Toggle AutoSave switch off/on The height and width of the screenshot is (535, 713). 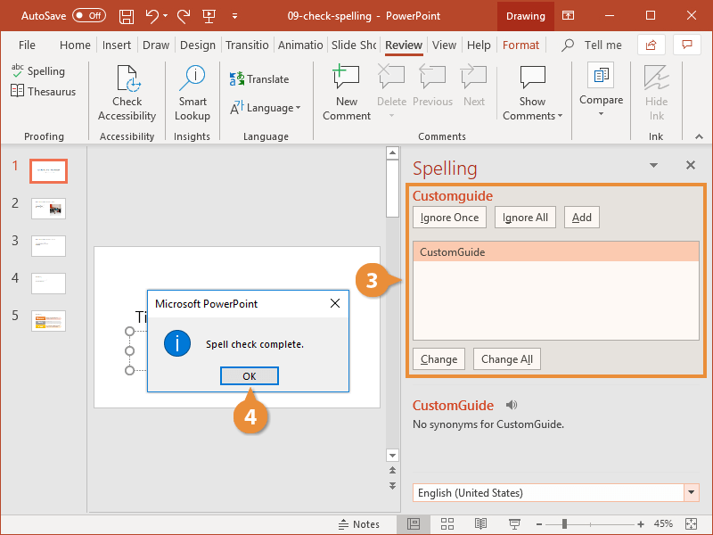[x=89, y=16]
